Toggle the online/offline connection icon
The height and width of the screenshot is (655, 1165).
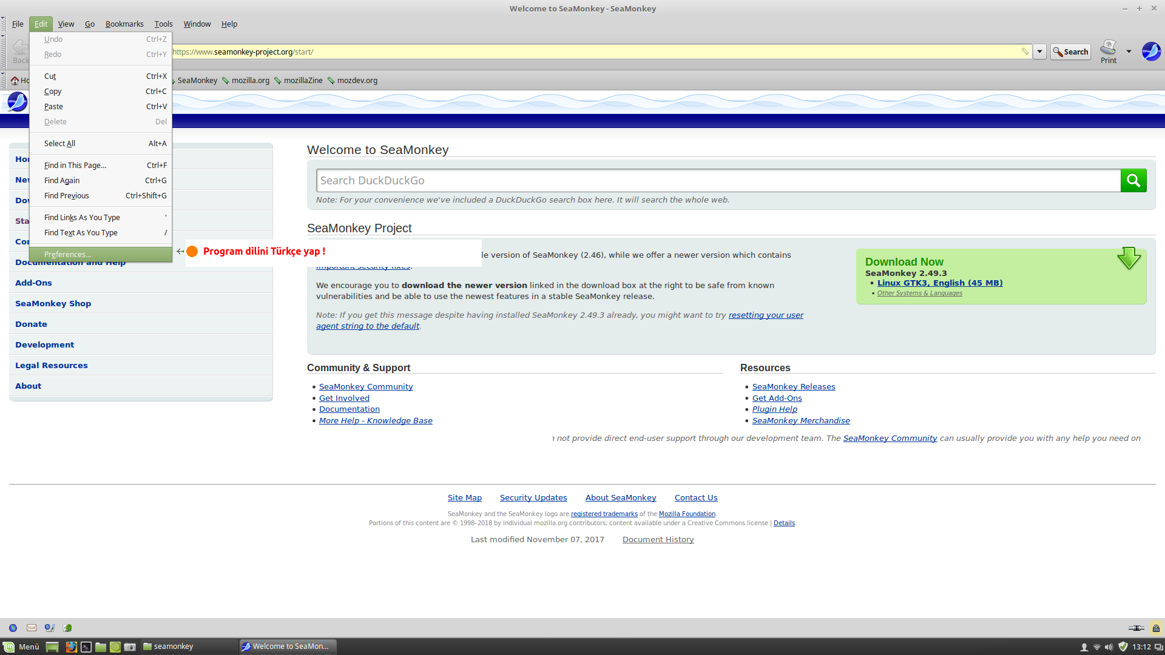1136,628
